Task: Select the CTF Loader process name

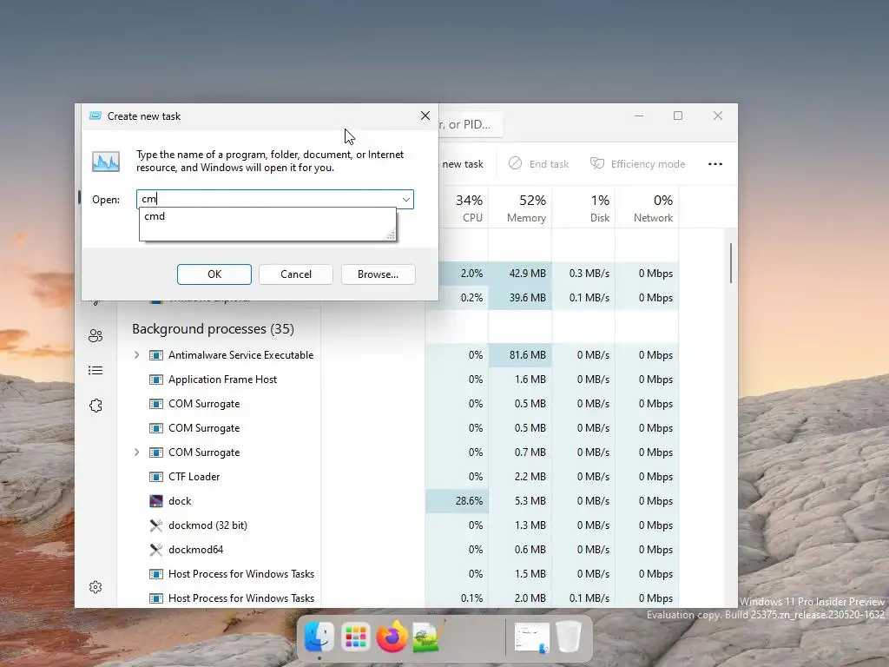Action: (194, 477)
